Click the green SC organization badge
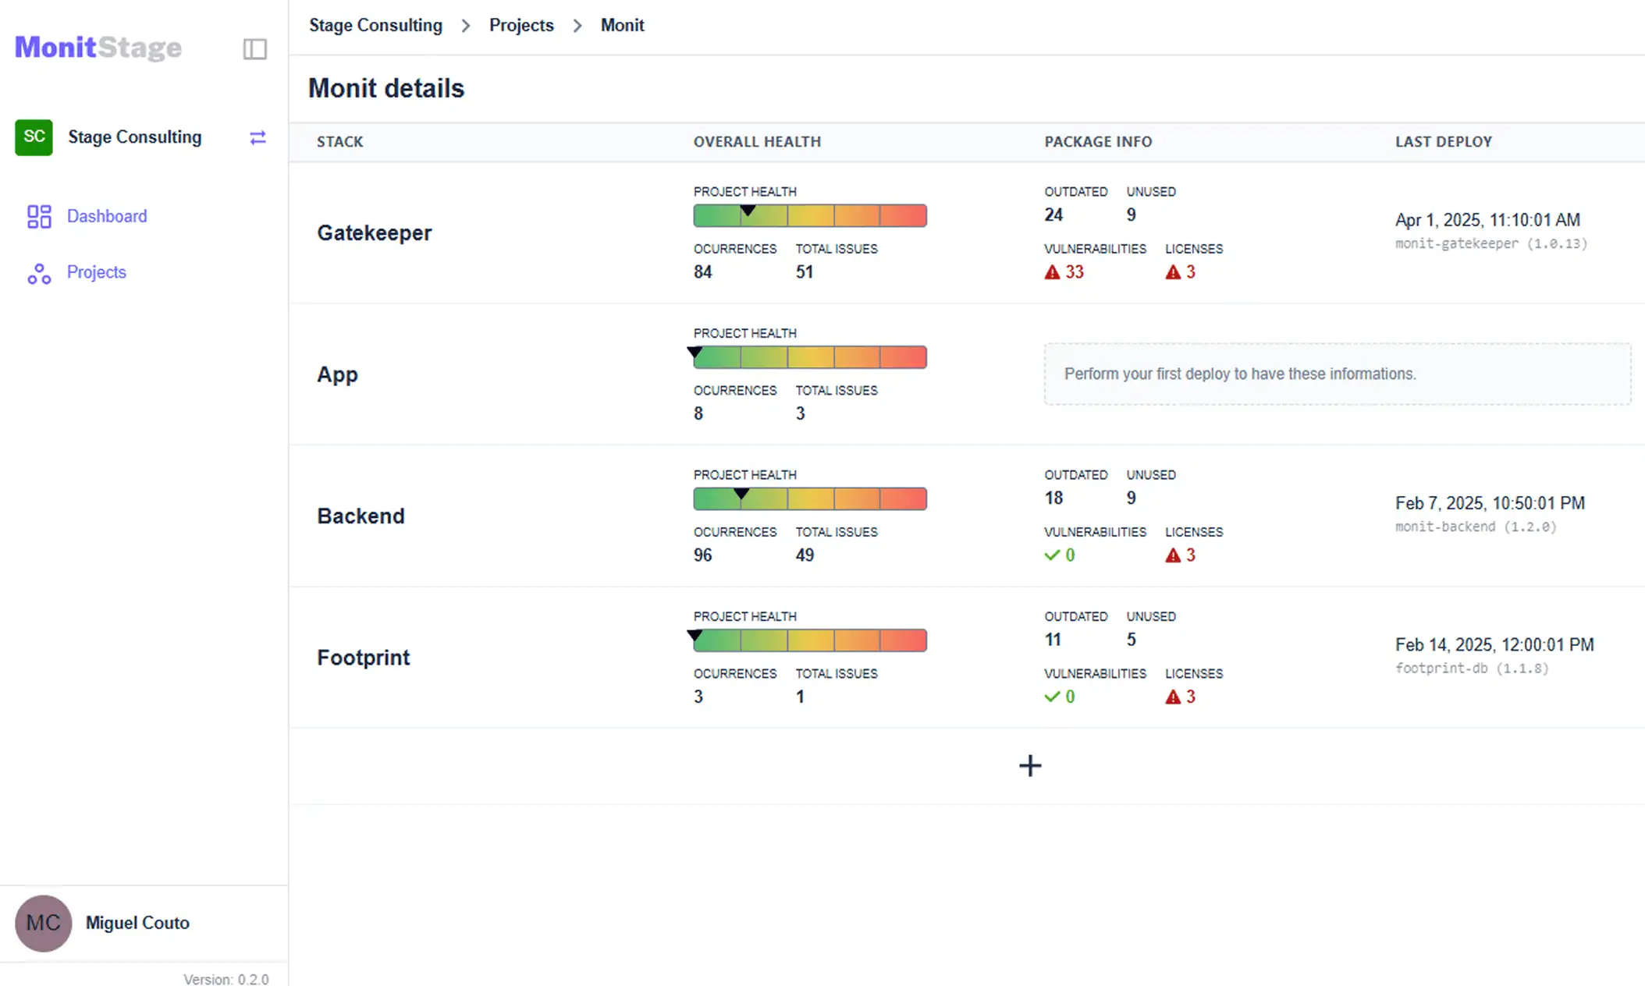 pyautogui.click(x=34, y=137)
